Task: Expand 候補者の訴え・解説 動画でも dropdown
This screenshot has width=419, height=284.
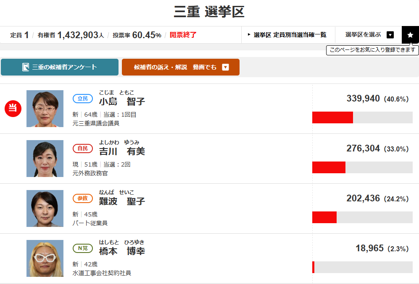Action: [225, 67]
